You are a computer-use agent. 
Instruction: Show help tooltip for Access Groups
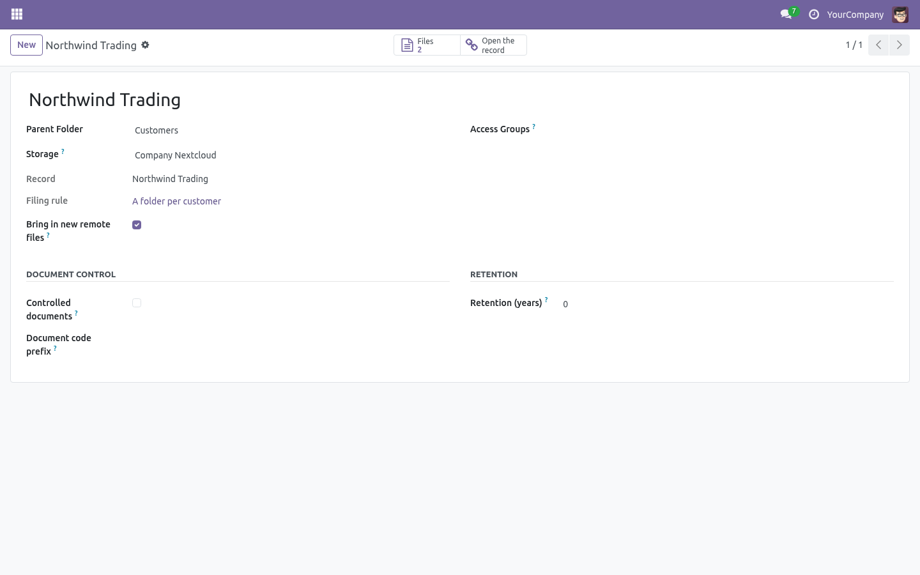coord(534,126)
